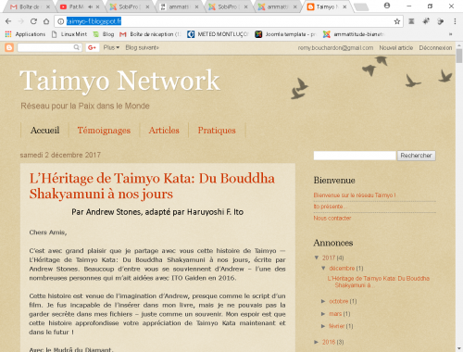
Task: Go to Blog suivant link
Action: pos(142,47)
